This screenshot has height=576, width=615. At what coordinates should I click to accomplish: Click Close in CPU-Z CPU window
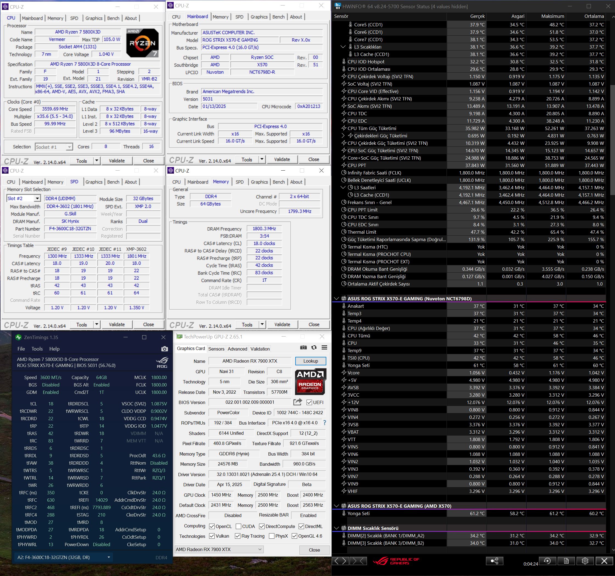[x=148, y=161]
